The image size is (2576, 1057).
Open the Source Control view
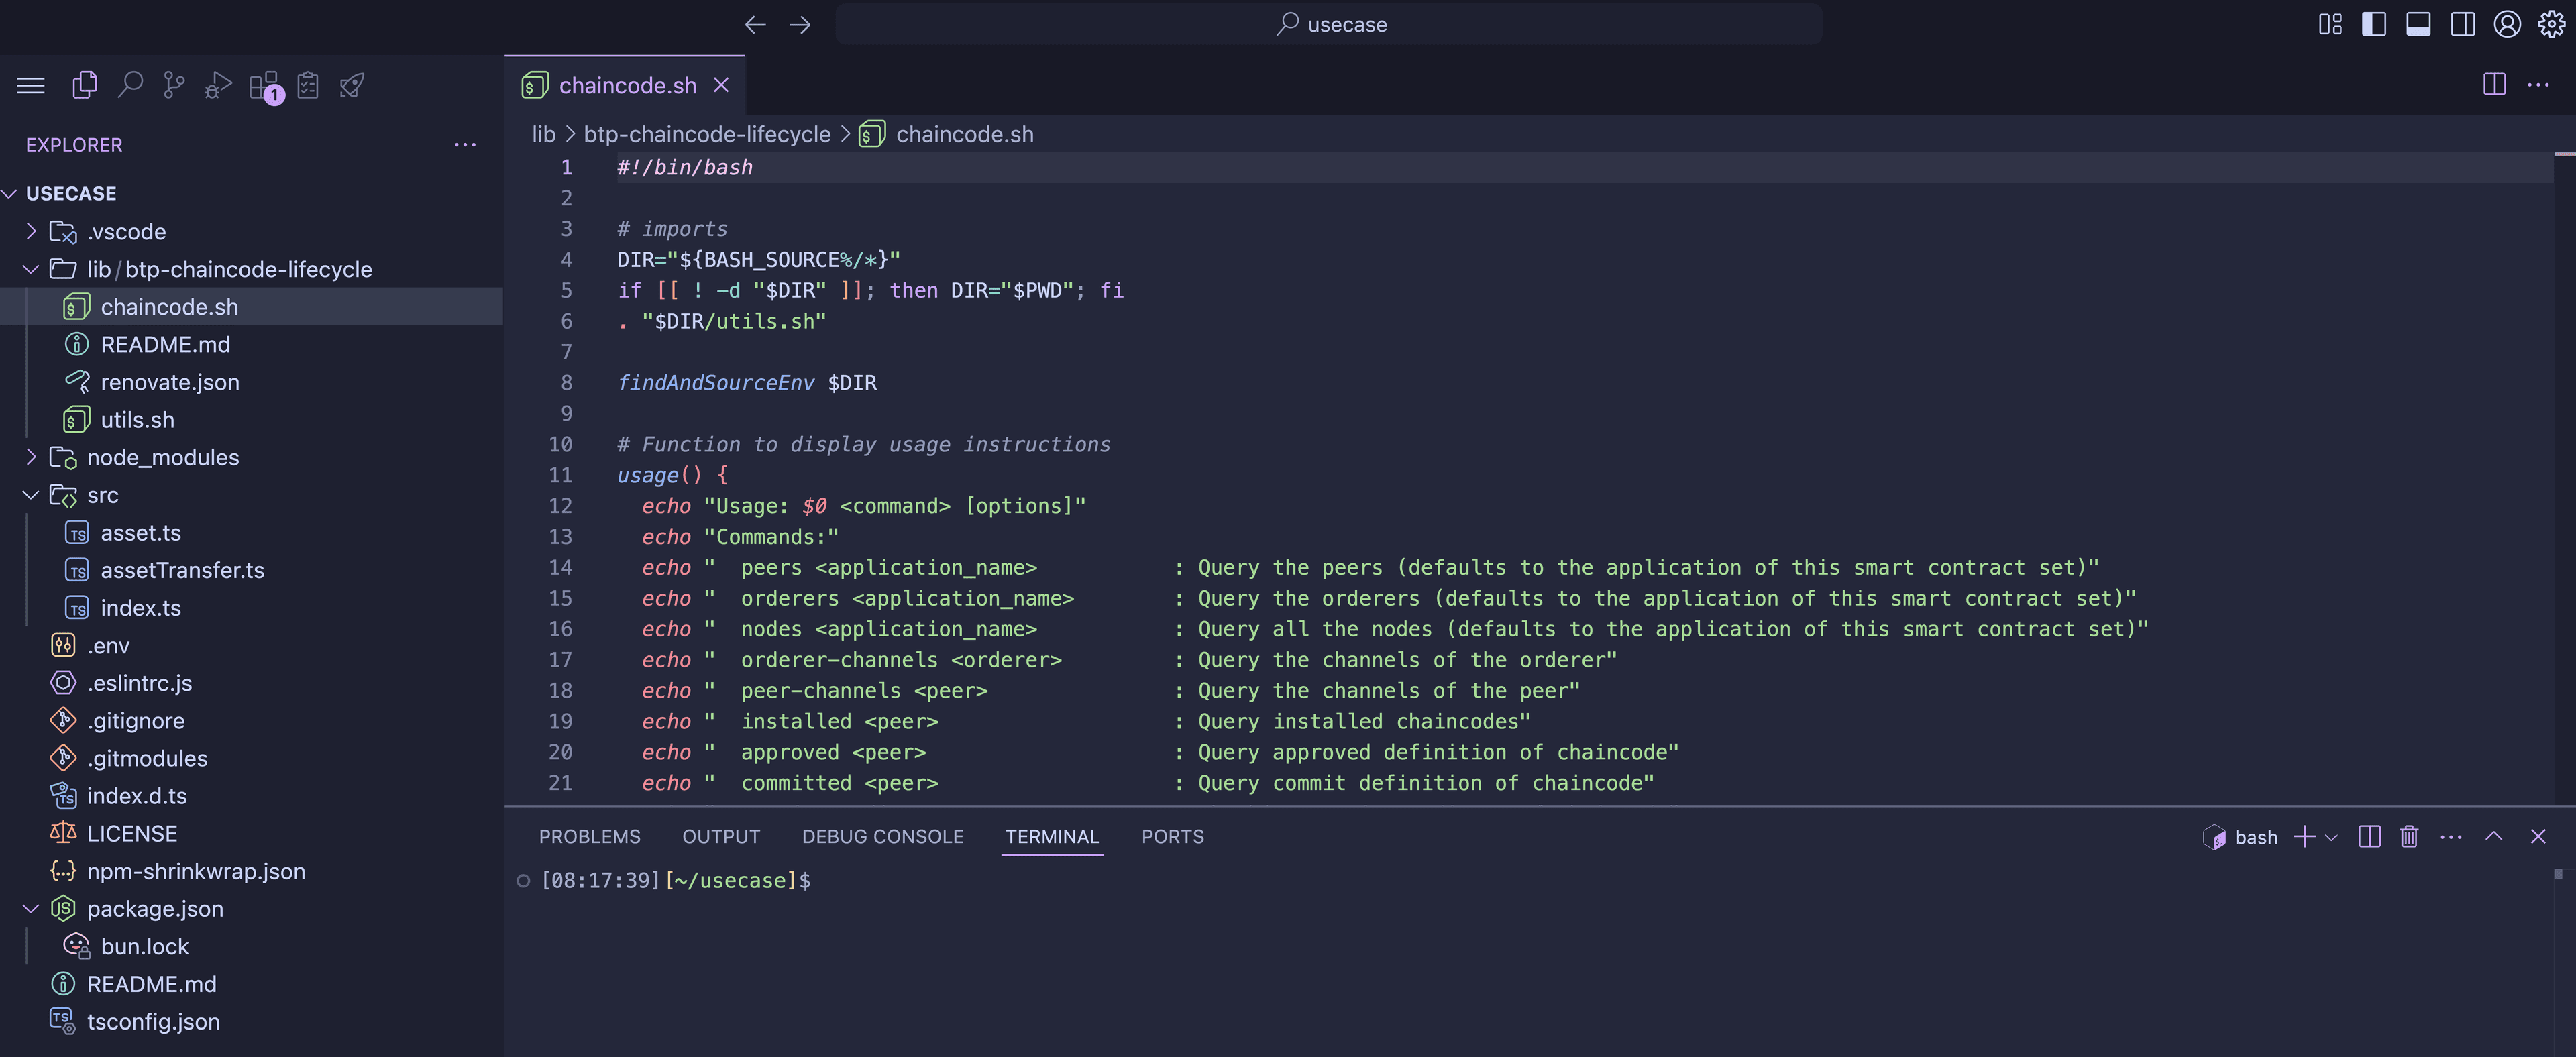[x=174, y=86]
